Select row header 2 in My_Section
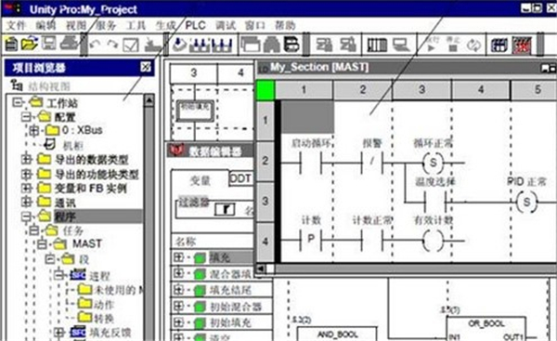 coord(266,161)
